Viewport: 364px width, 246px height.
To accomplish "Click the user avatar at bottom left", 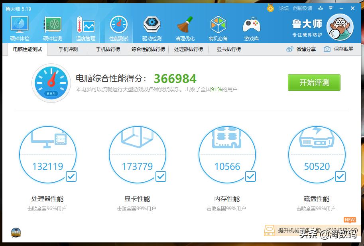I will coord(16,232).
